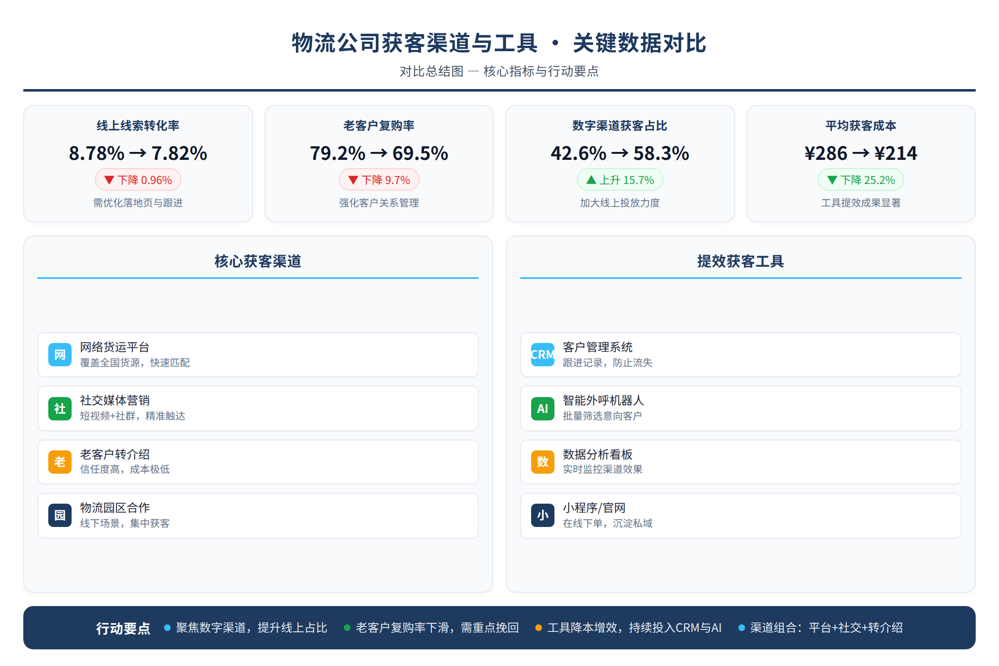999x666 pixels.
Task: Click the note 工具提效成果显著
Action: coord(861,203)
